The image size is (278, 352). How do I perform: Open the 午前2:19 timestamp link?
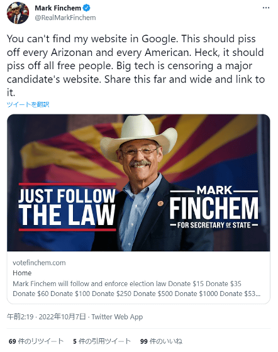coord(20,317)
